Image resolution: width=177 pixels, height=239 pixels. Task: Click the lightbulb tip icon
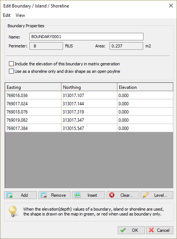(13, 211)
